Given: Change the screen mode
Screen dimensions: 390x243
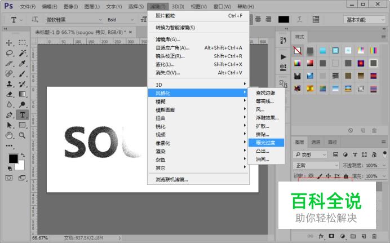Looking at the screenshot, I should [22, 178].
